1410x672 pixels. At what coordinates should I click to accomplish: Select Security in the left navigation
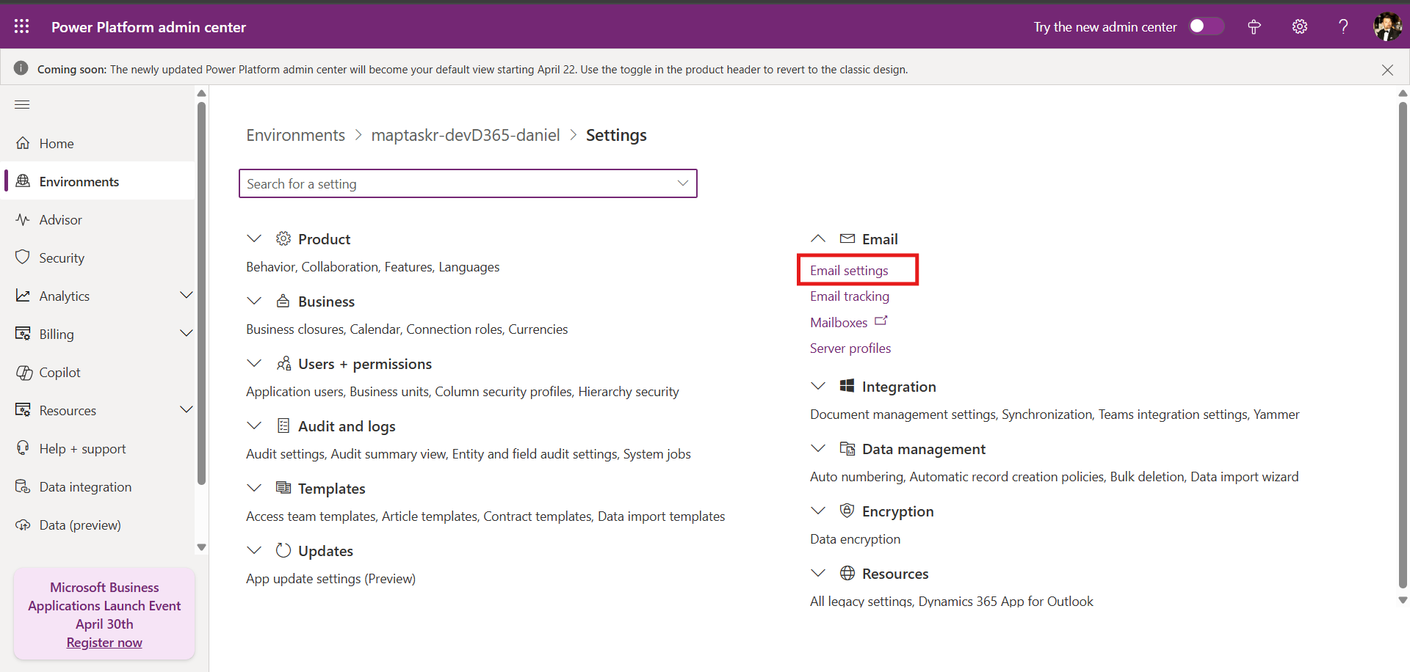(x=62, y=258)
